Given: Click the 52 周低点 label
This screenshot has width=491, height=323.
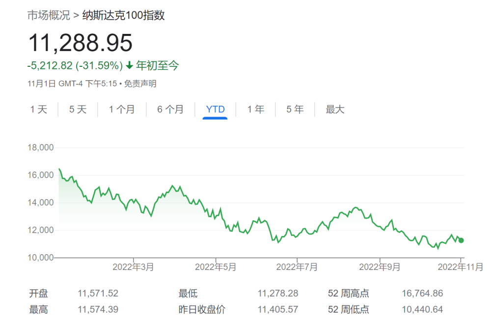Looking at the screenshot, I should [x=349, y=310].
